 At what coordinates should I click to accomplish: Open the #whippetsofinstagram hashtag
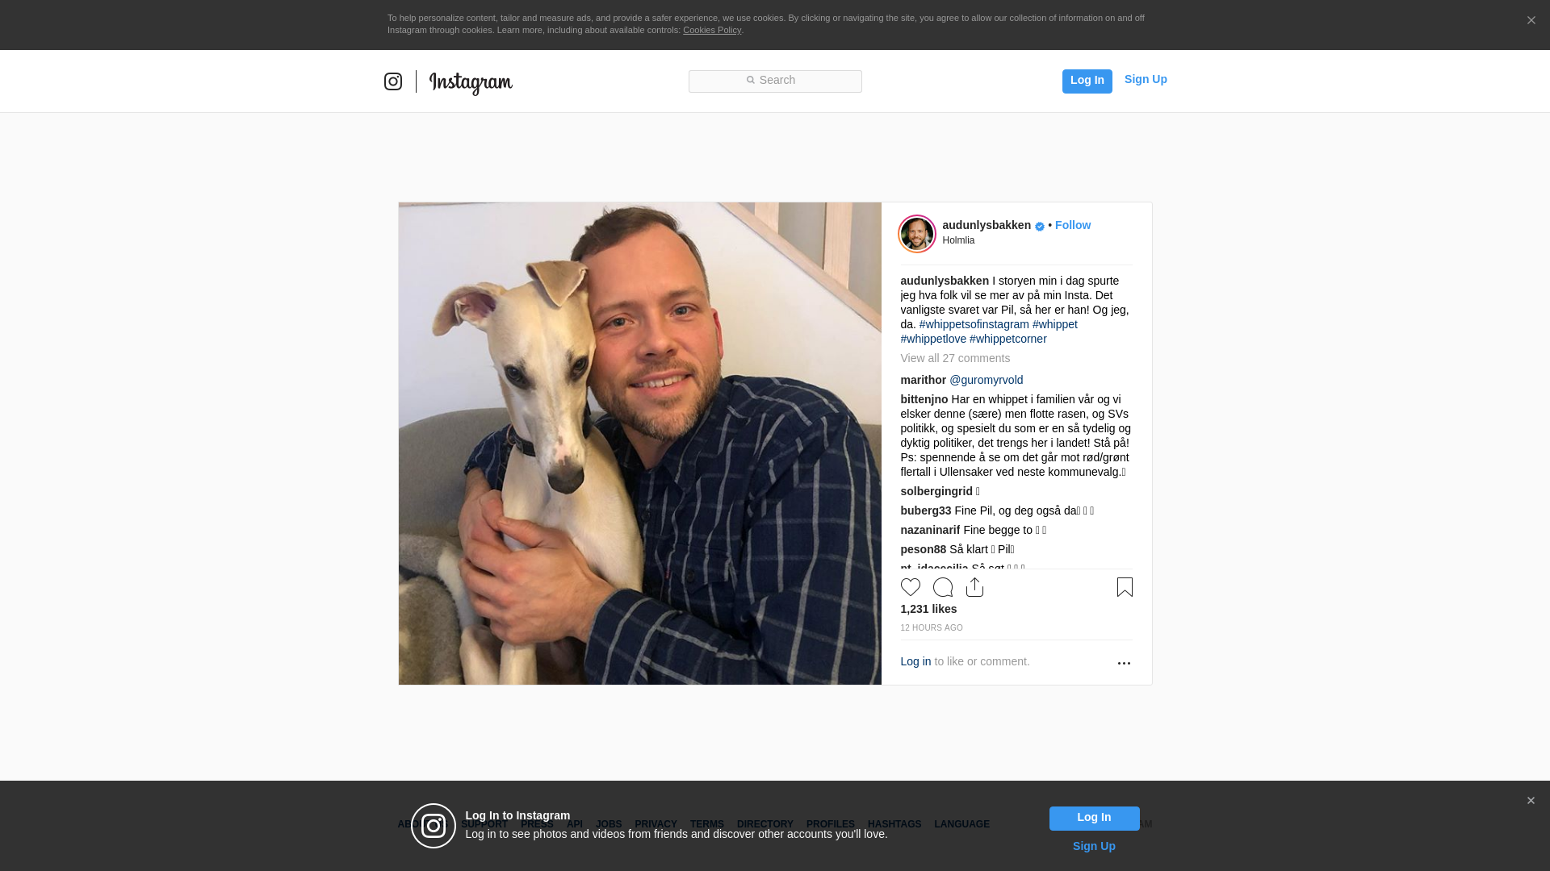point(974,324)
